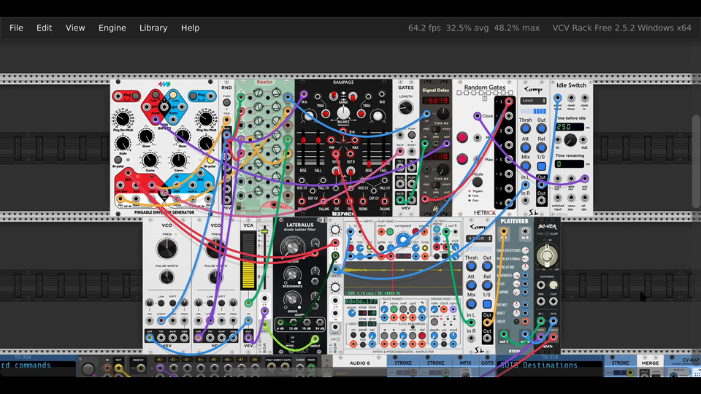
Task: Click the Att knob on lower Comp
Action: click(471, 285)
